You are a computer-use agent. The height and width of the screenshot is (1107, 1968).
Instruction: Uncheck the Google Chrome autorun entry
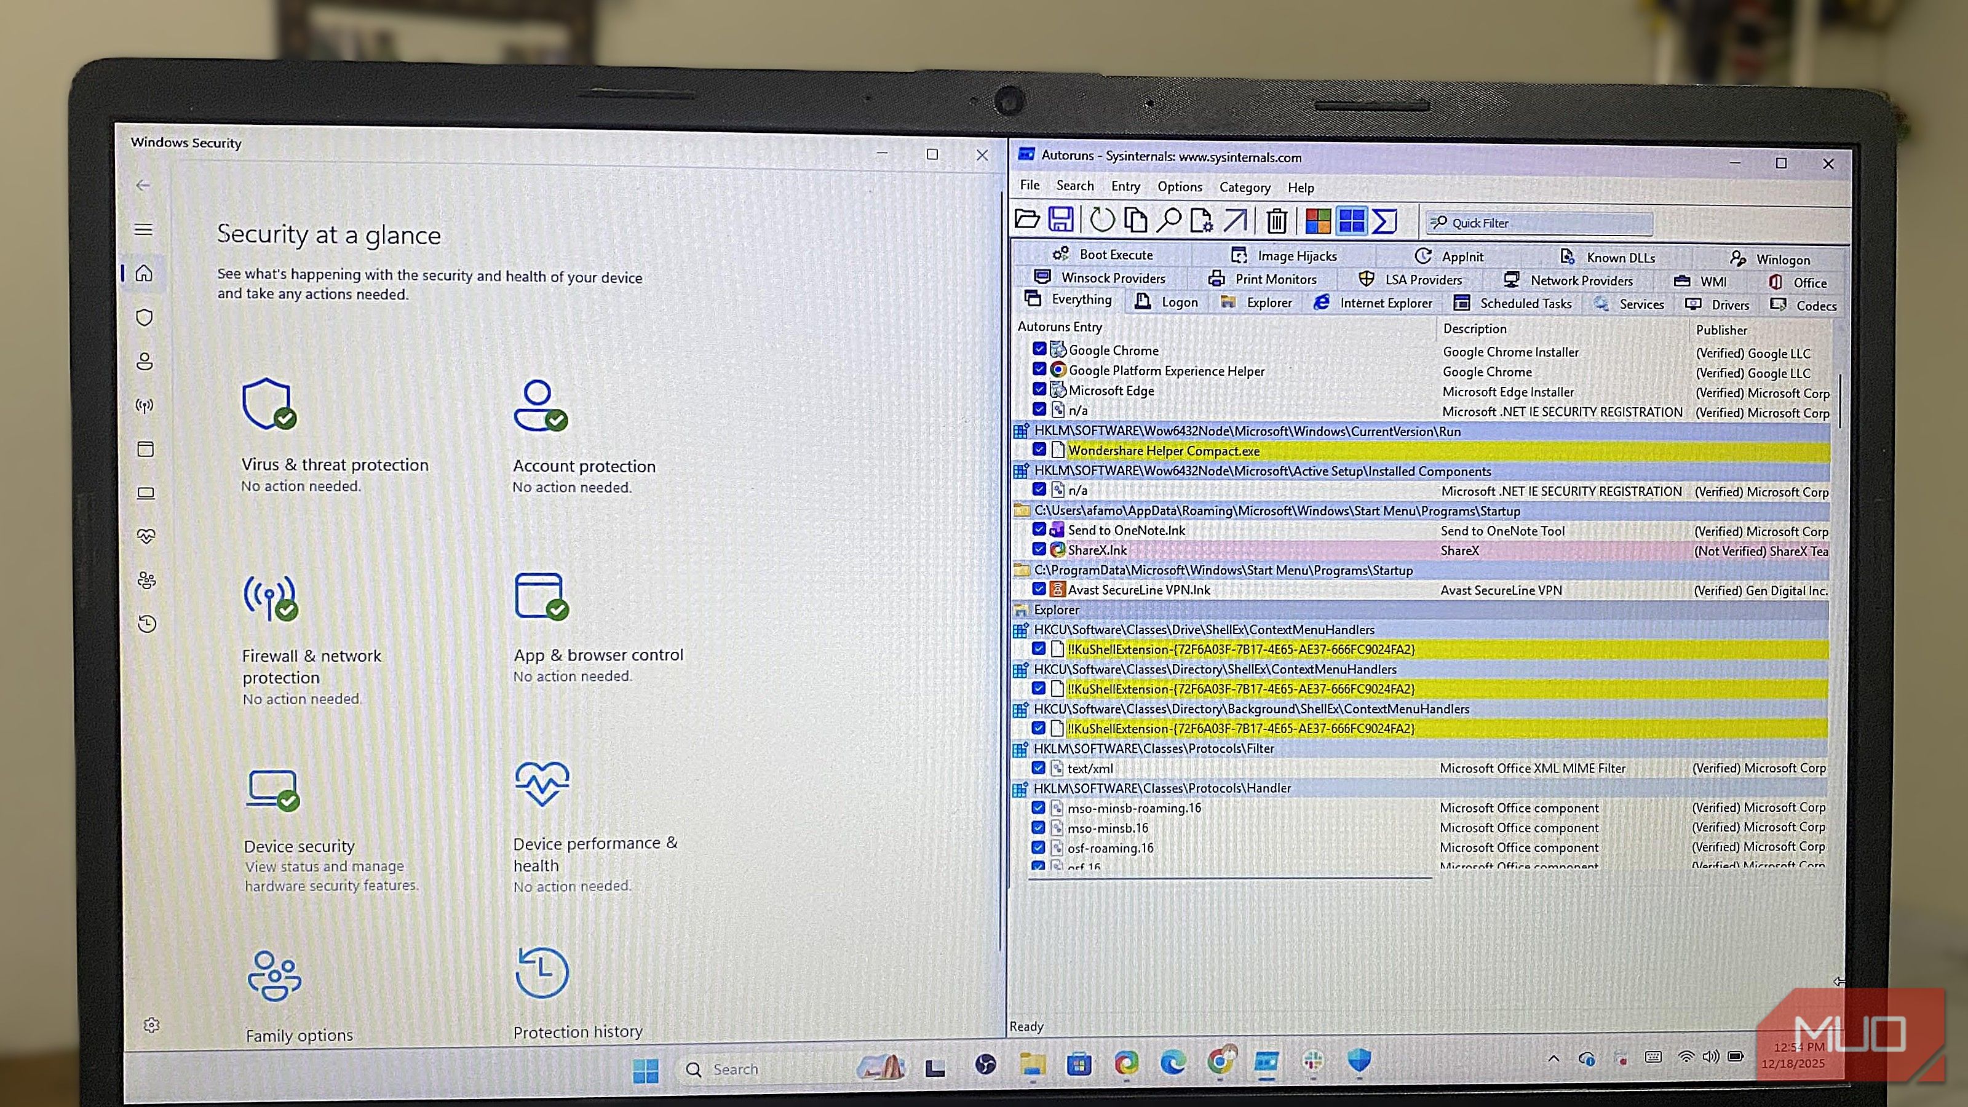point(1039,349)
